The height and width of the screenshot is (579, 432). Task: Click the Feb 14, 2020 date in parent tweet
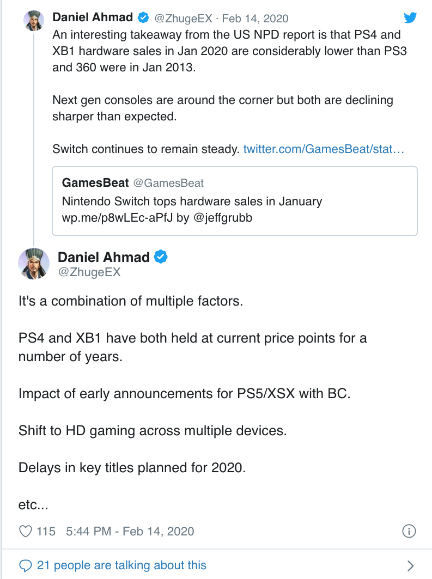tap(255, 18)
